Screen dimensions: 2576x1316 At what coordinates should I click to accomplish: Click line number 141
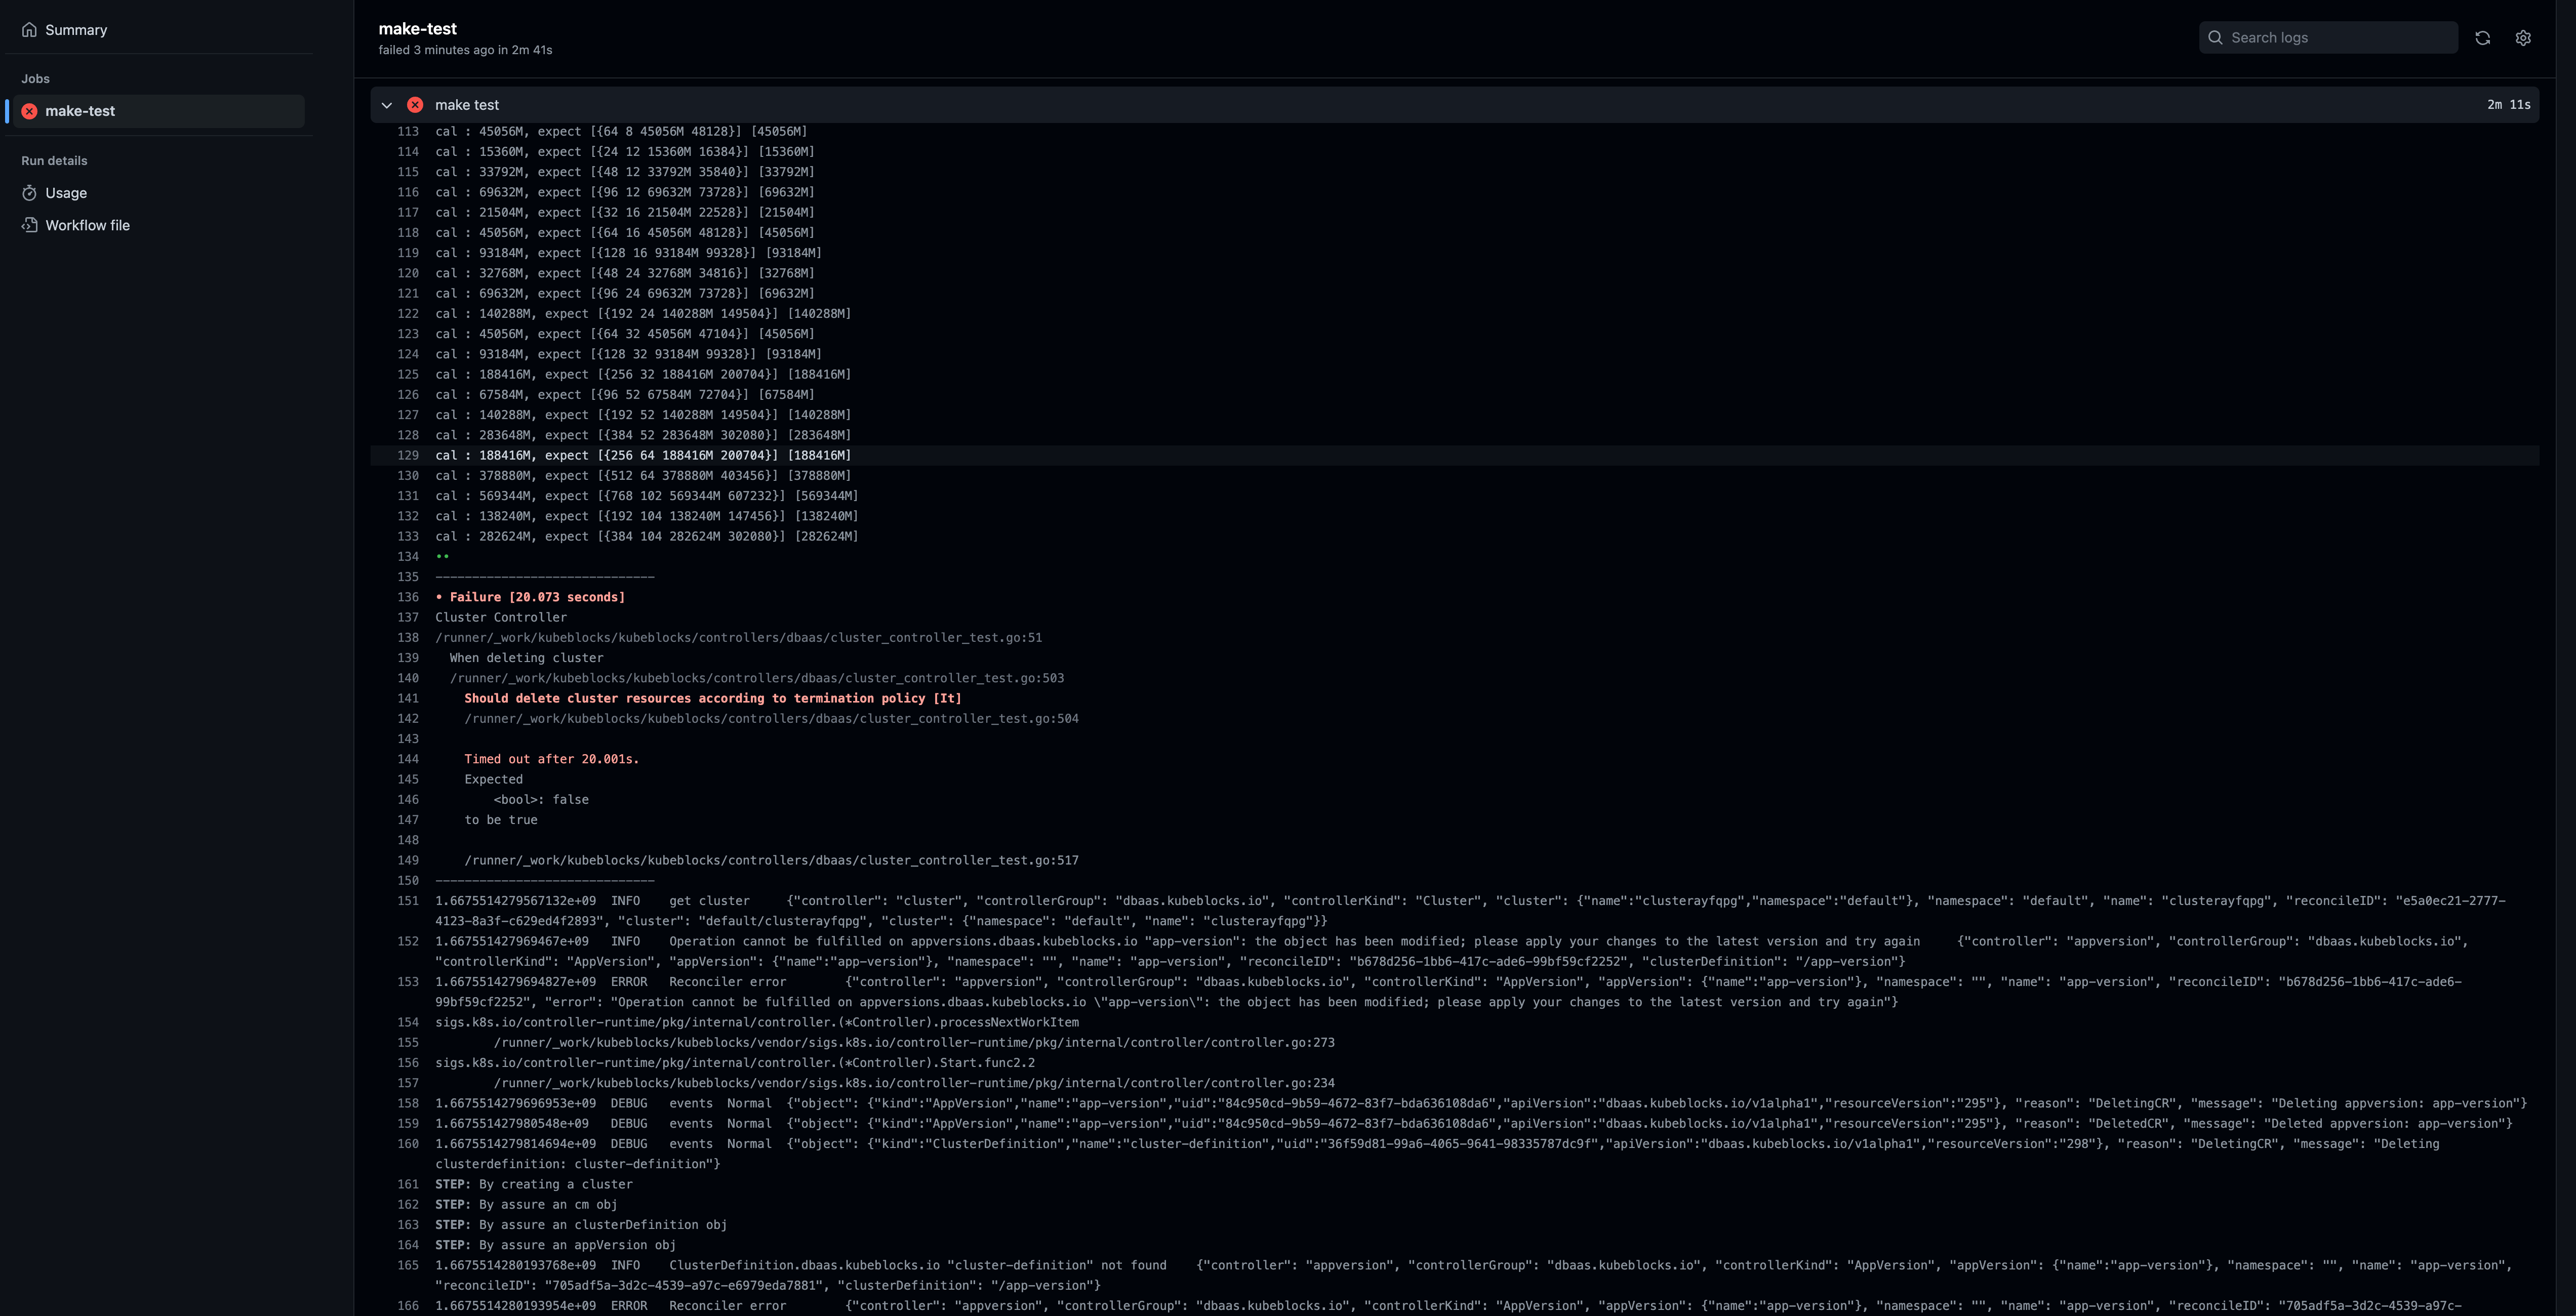pyautogui.click(x=408, y=698)
